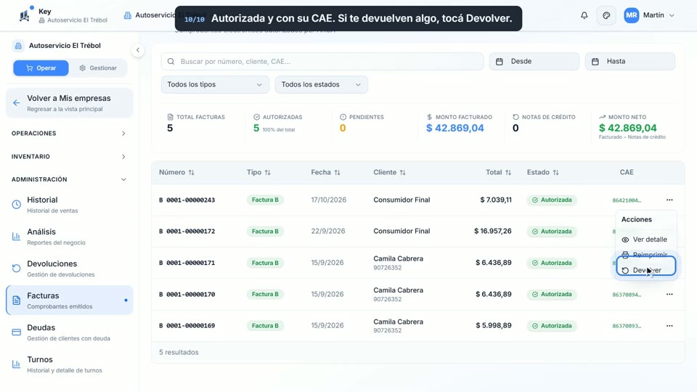Open Martín user menu

(x=649, y=15)
